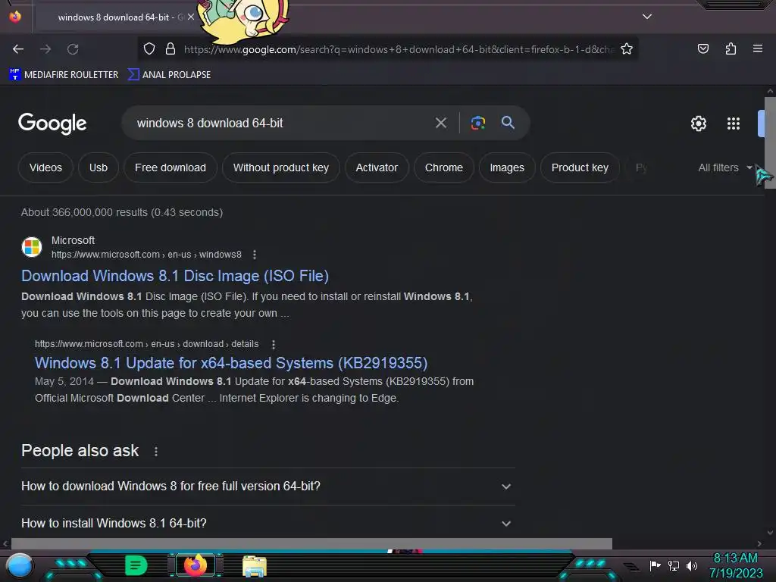The width and height of the screenshot is (776, 582).
Task: Search by image with the camera lens icon
Action: tap(477, 123)
